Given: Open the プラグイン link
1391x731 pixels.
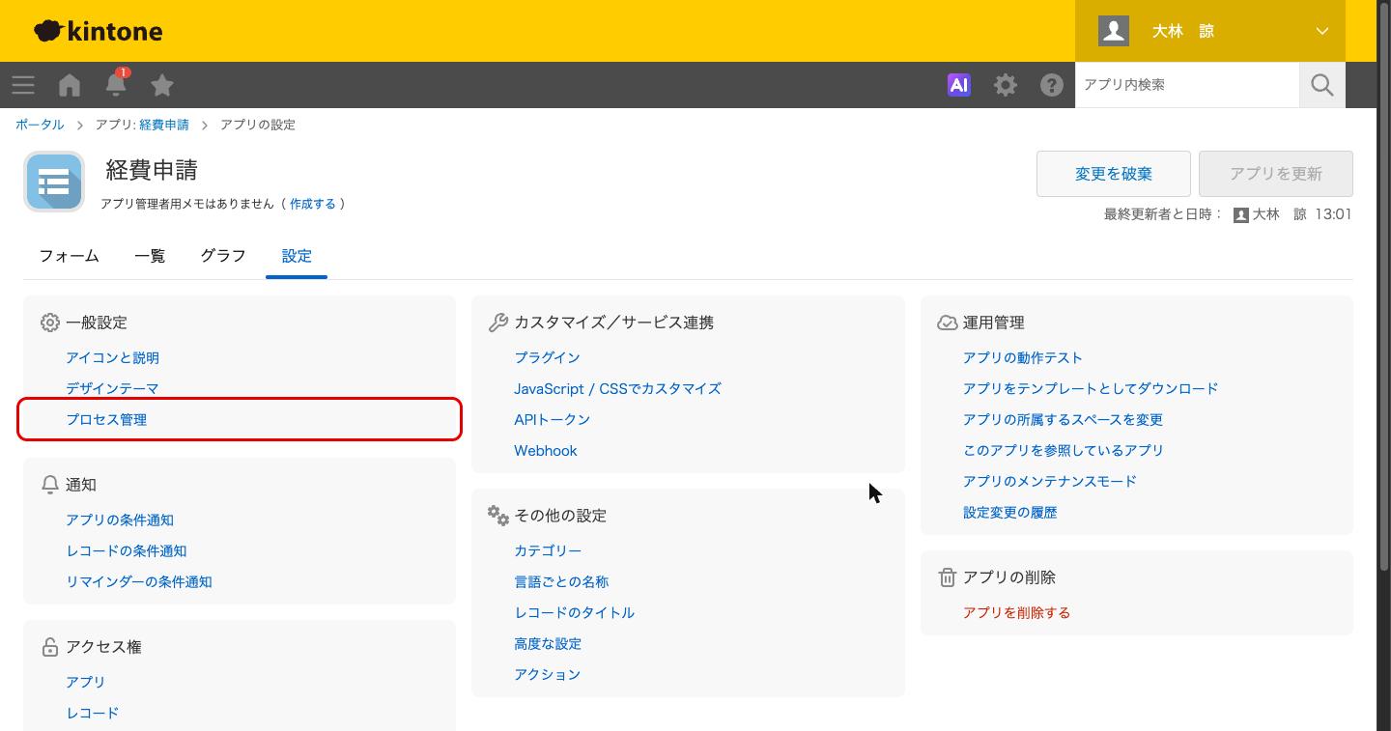Looking at the screenshot, I should point(548,357).
